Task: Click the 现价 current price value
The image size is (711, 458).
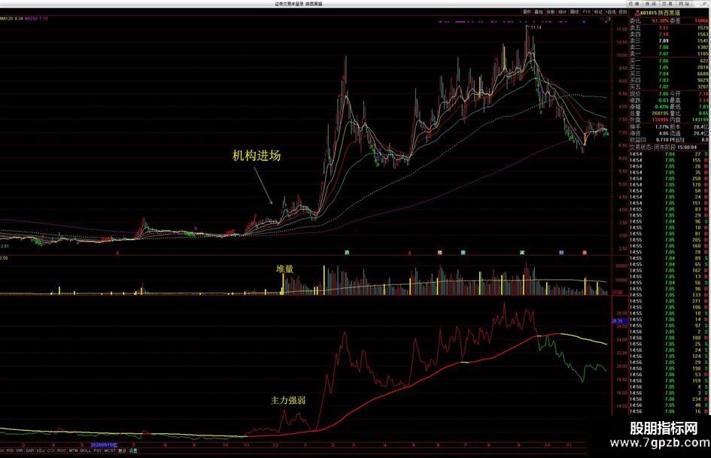Action: 664,94
